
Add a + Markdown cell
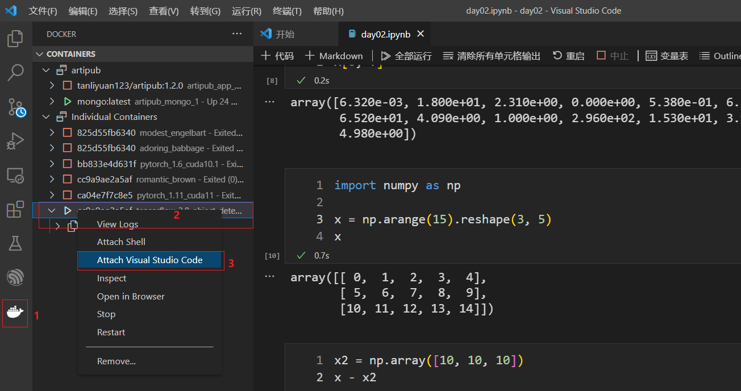[x=334, y=56]
